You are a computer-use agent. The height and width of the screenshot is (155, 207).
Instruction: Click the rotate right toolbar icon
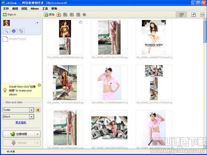click(78, 14)
